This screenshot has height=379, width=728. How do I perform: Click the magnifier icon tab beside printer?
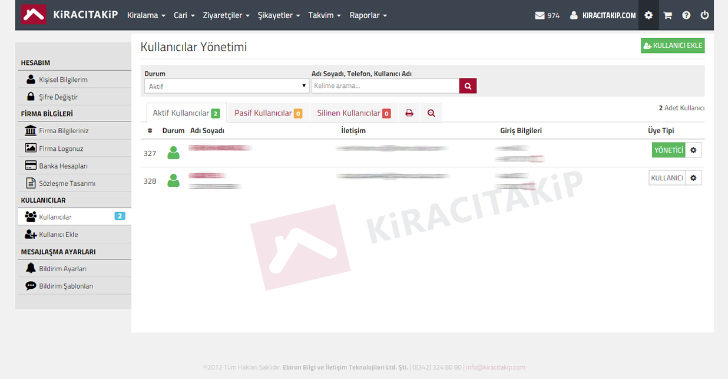click(431, 113)
